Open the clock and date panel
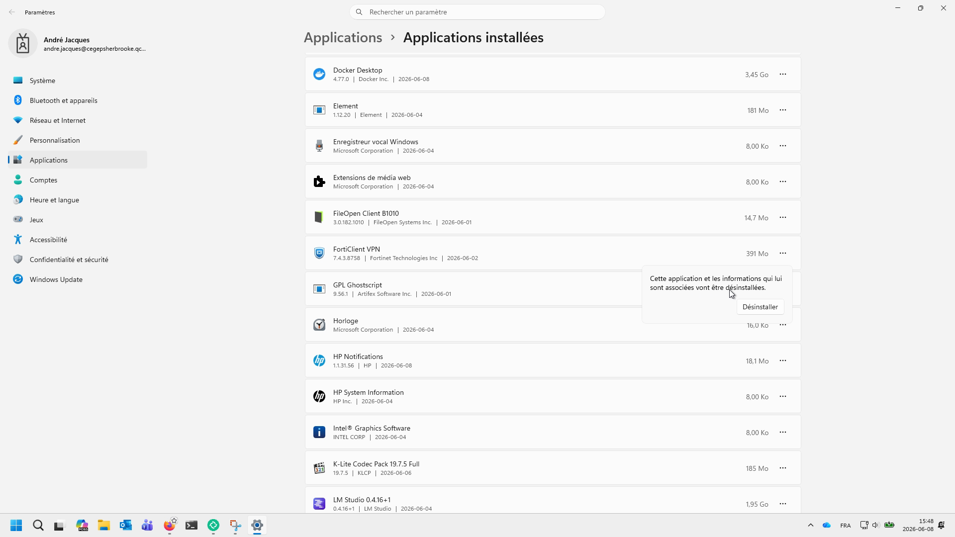This screenshot has height=537, width=955. (x=918, y=525)
